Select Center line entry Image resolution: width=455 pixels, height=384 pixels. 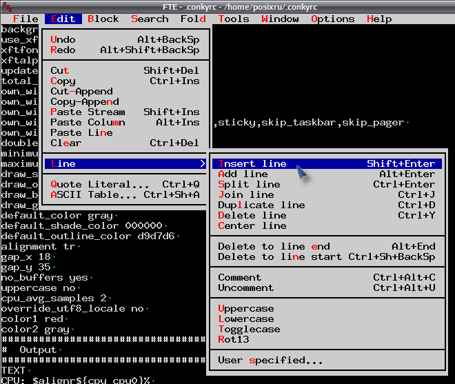[x=327, y=226]
